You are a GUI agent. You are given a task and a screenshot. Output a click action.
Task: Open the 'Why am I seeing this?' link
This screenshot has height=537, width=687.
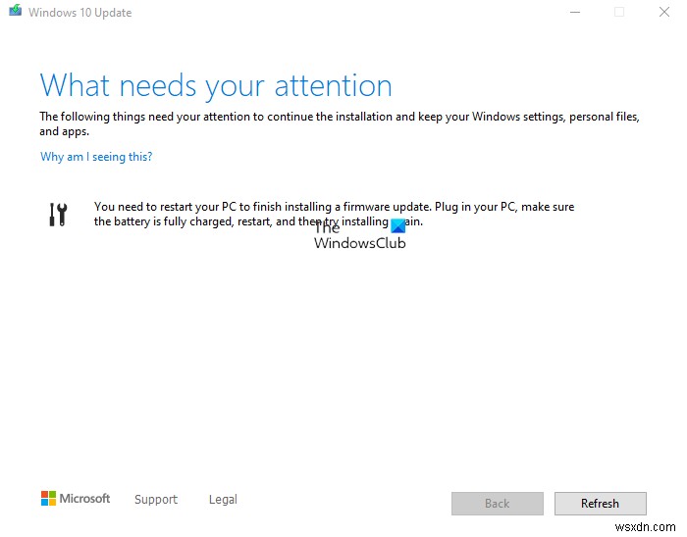coord(96,157)
